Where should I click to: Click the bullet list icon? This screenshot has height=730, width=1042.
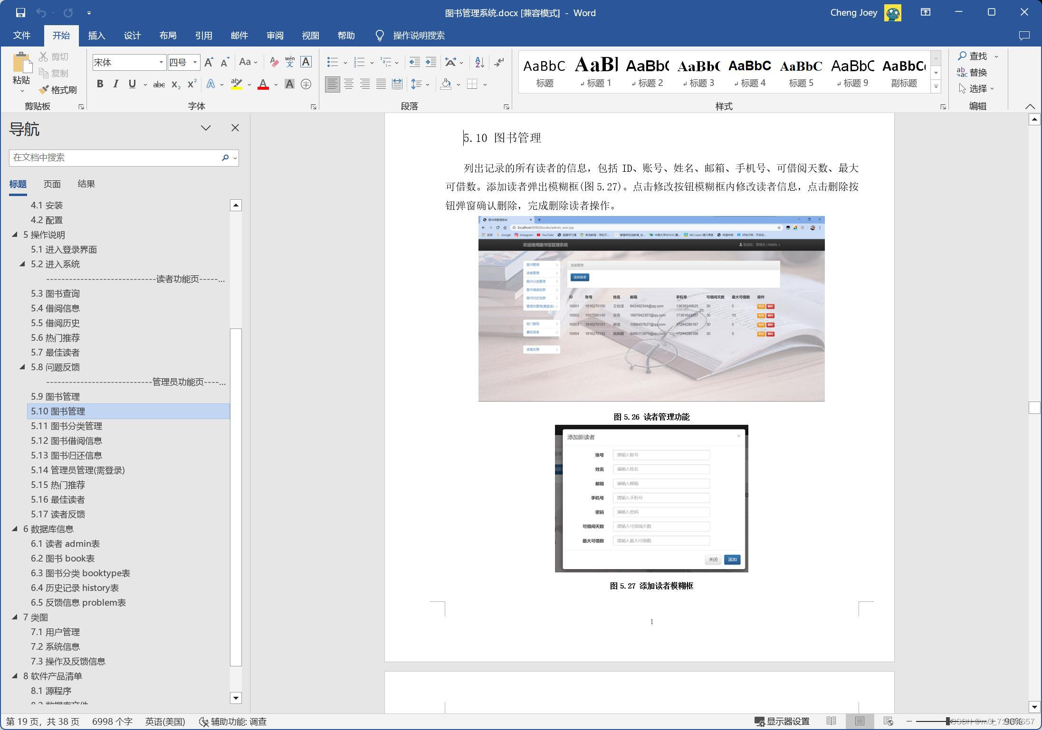coord(333,62)
